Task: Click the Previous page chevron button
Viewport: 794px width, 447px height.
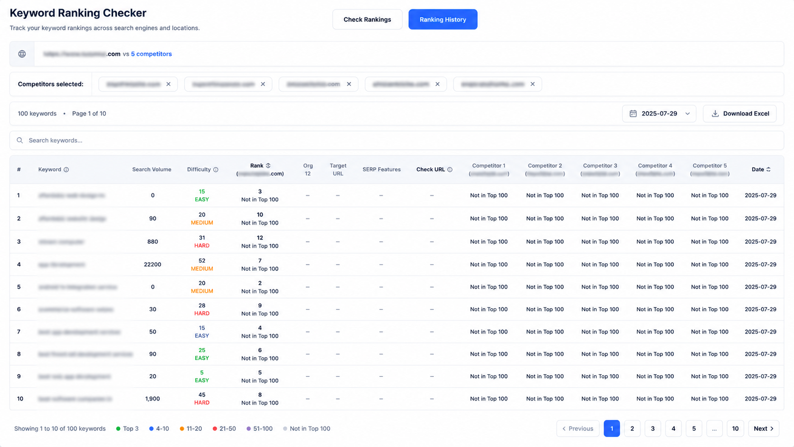Action: coord(578,428)
